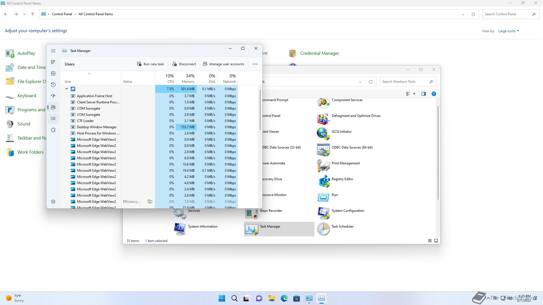
Task: Go up one level in Control Panel
Action: 33,14
